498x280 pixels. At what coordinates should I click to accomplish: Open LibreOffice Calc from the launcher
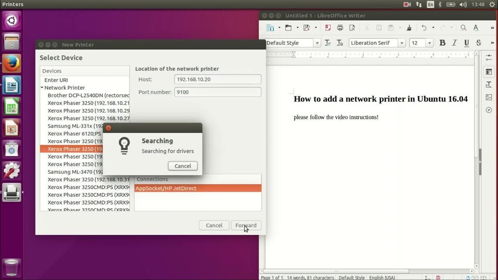click(x=12, y=106)
